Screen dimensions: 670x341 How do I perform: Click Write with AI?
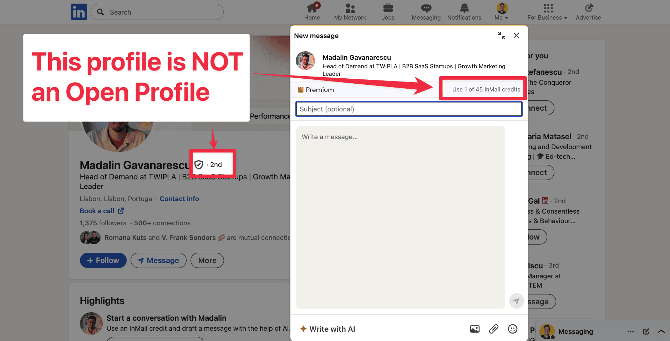point(328,329)
